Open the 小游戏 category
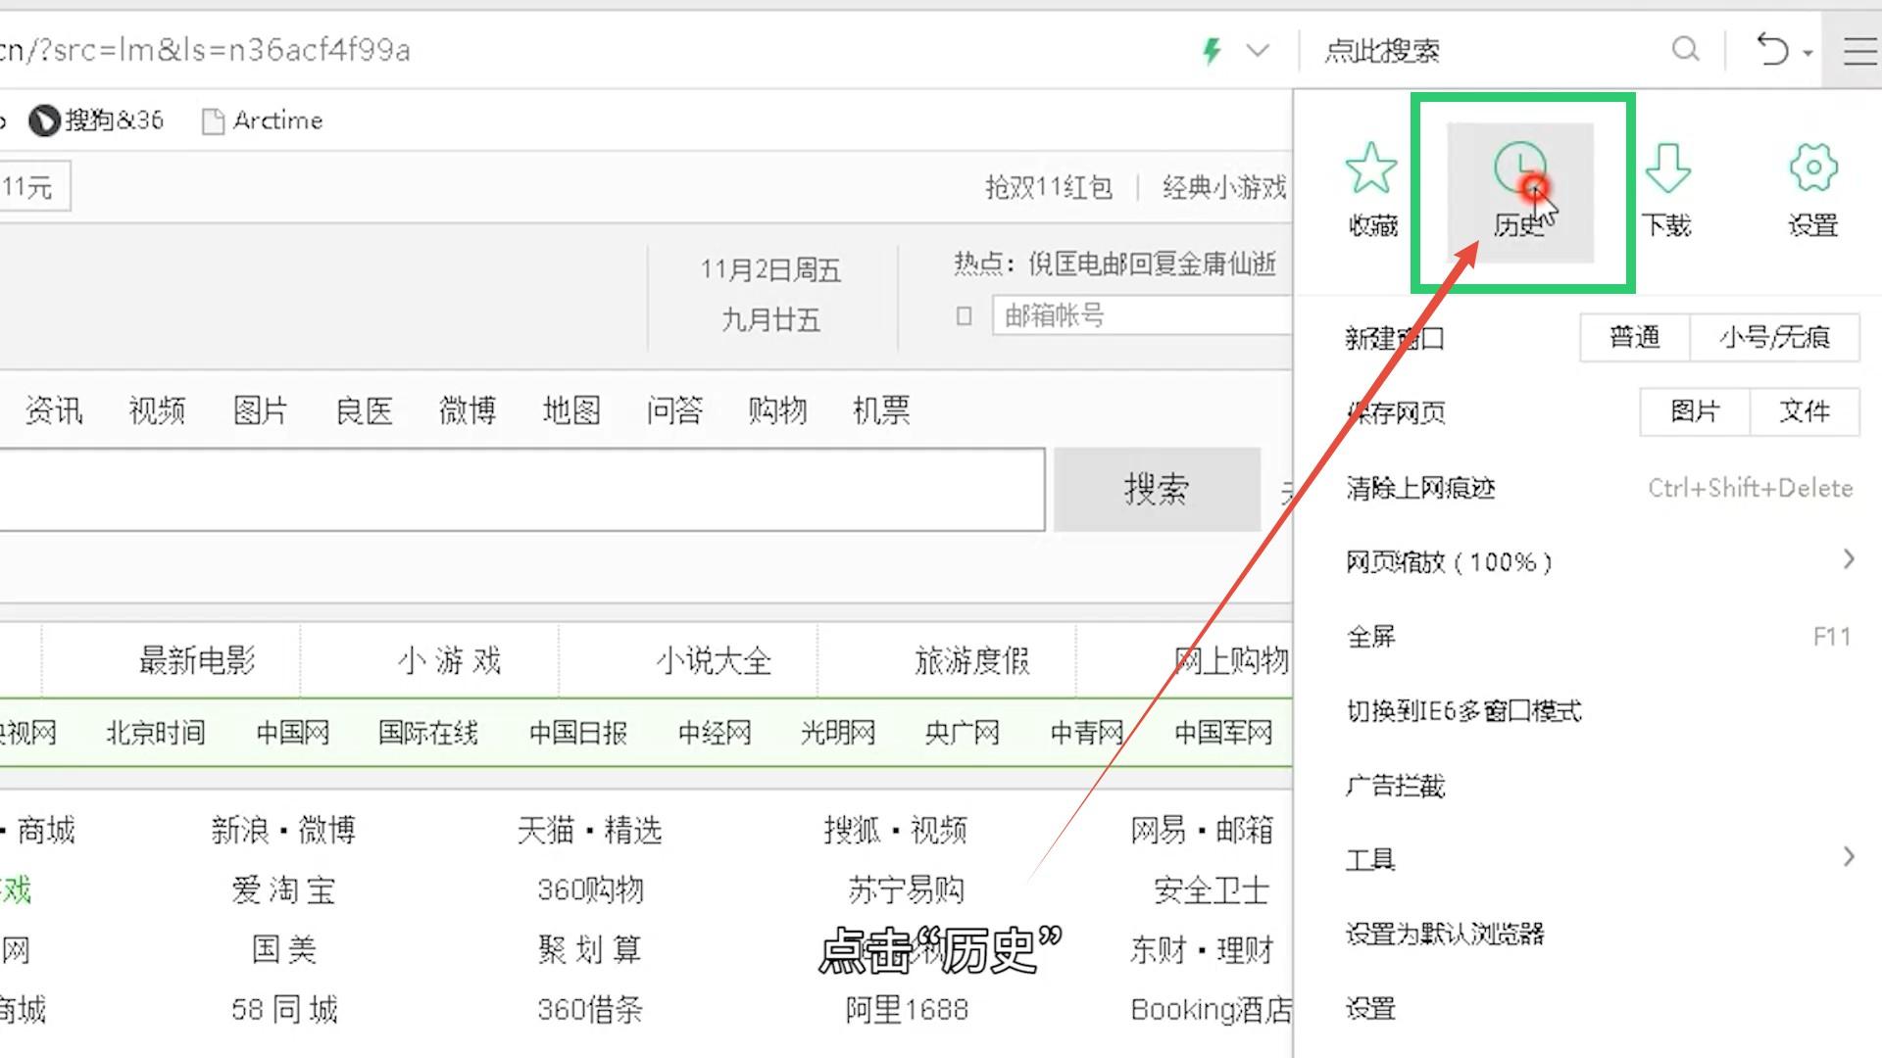 (x=449, y=661)
